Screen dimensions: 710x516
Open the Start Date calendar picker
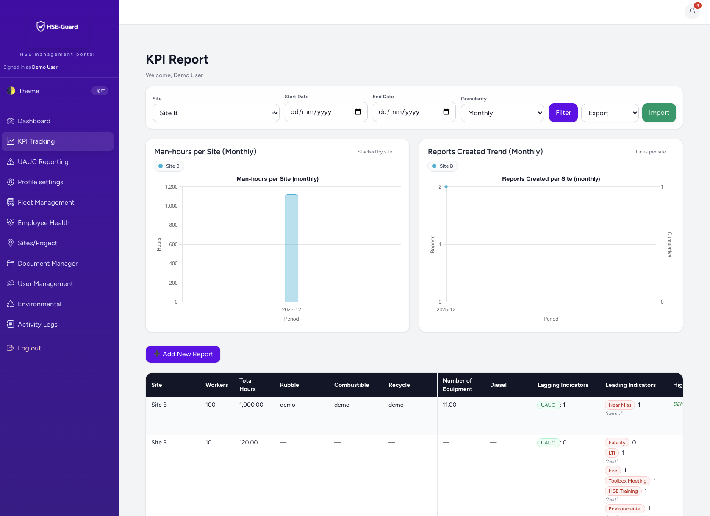tap(357, 111)
